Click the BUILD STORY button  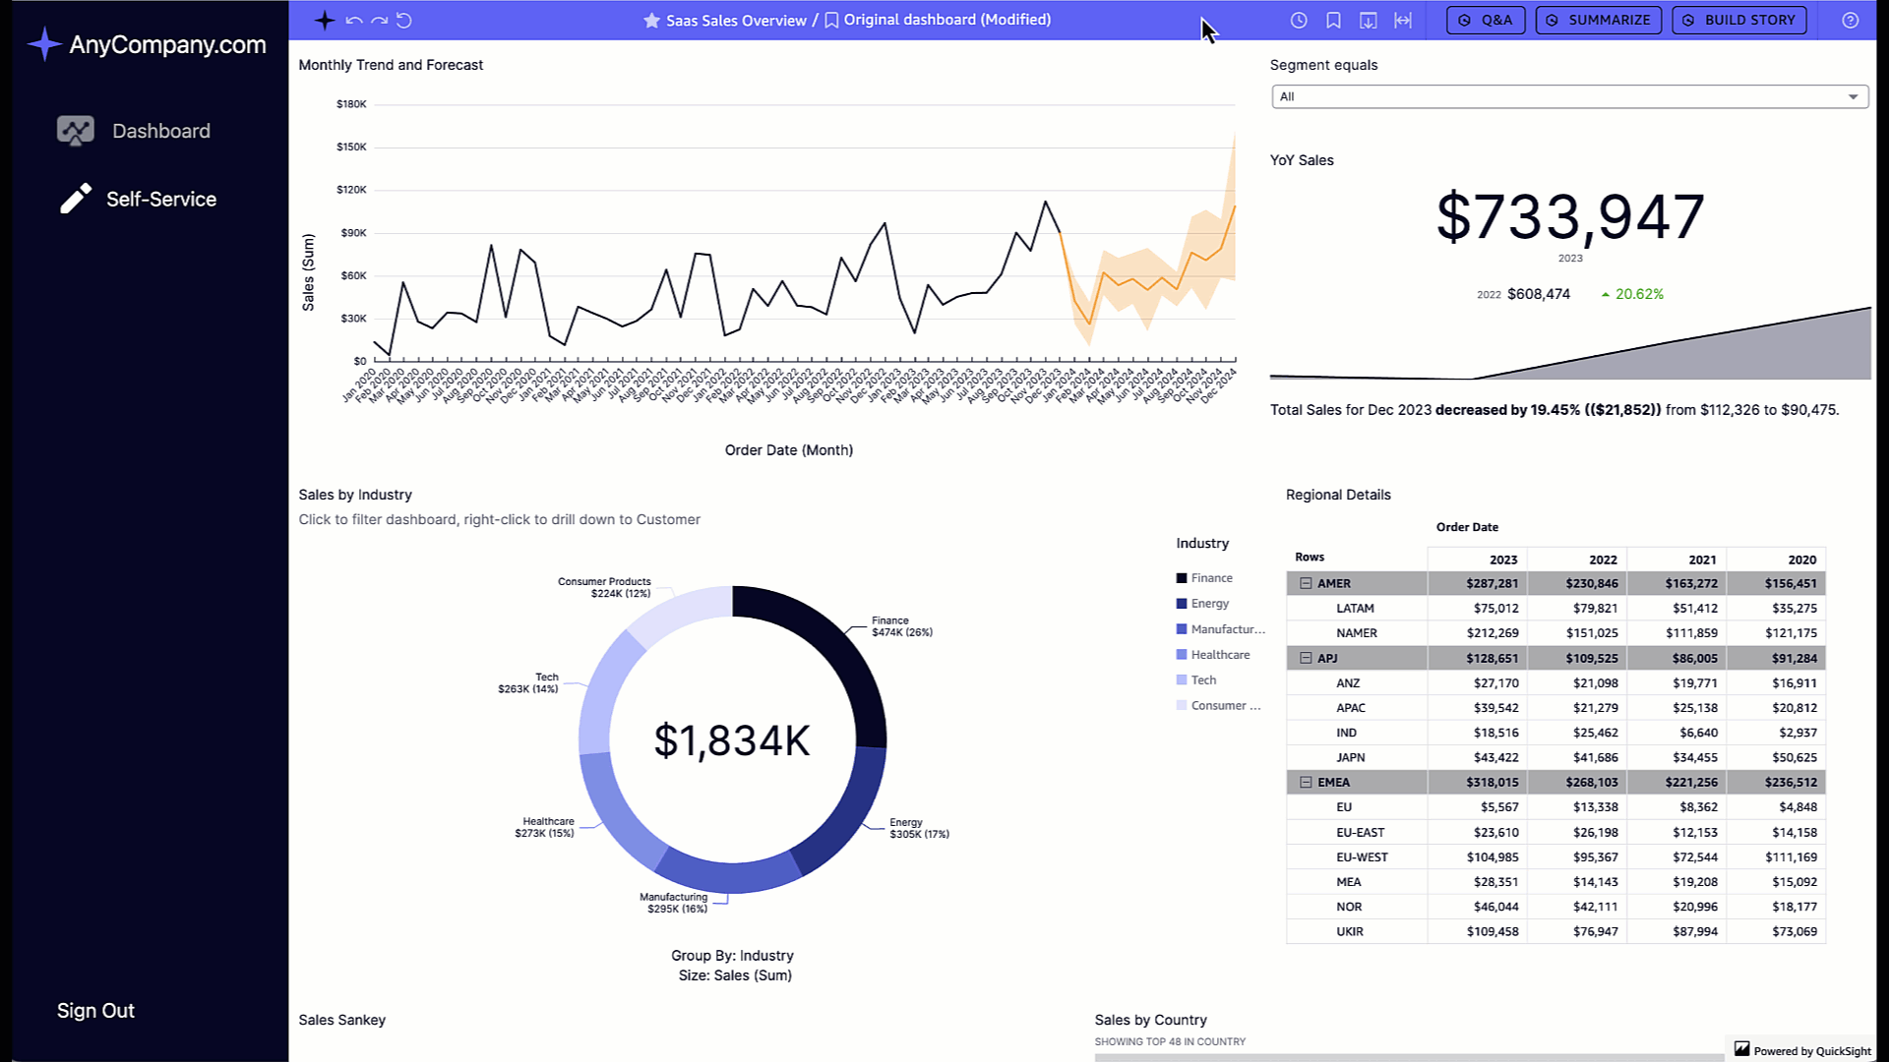1738,21
